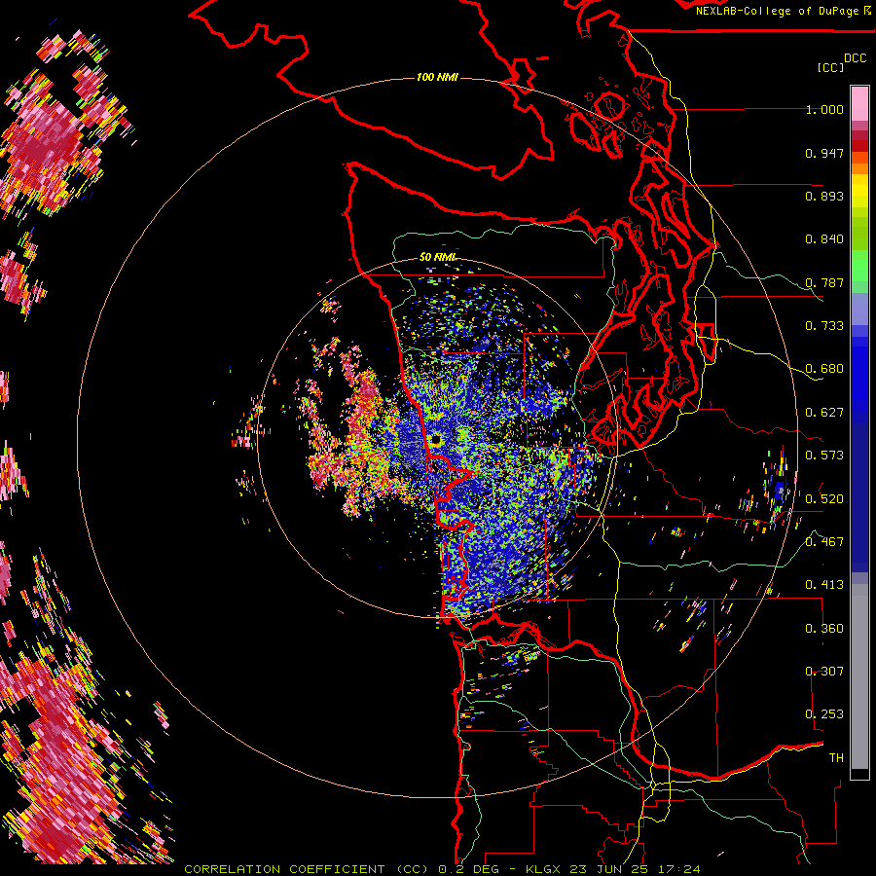This screenshot has width=876, height=876.
Task: Click the 0.573 scale value
Action: (824, 456)
